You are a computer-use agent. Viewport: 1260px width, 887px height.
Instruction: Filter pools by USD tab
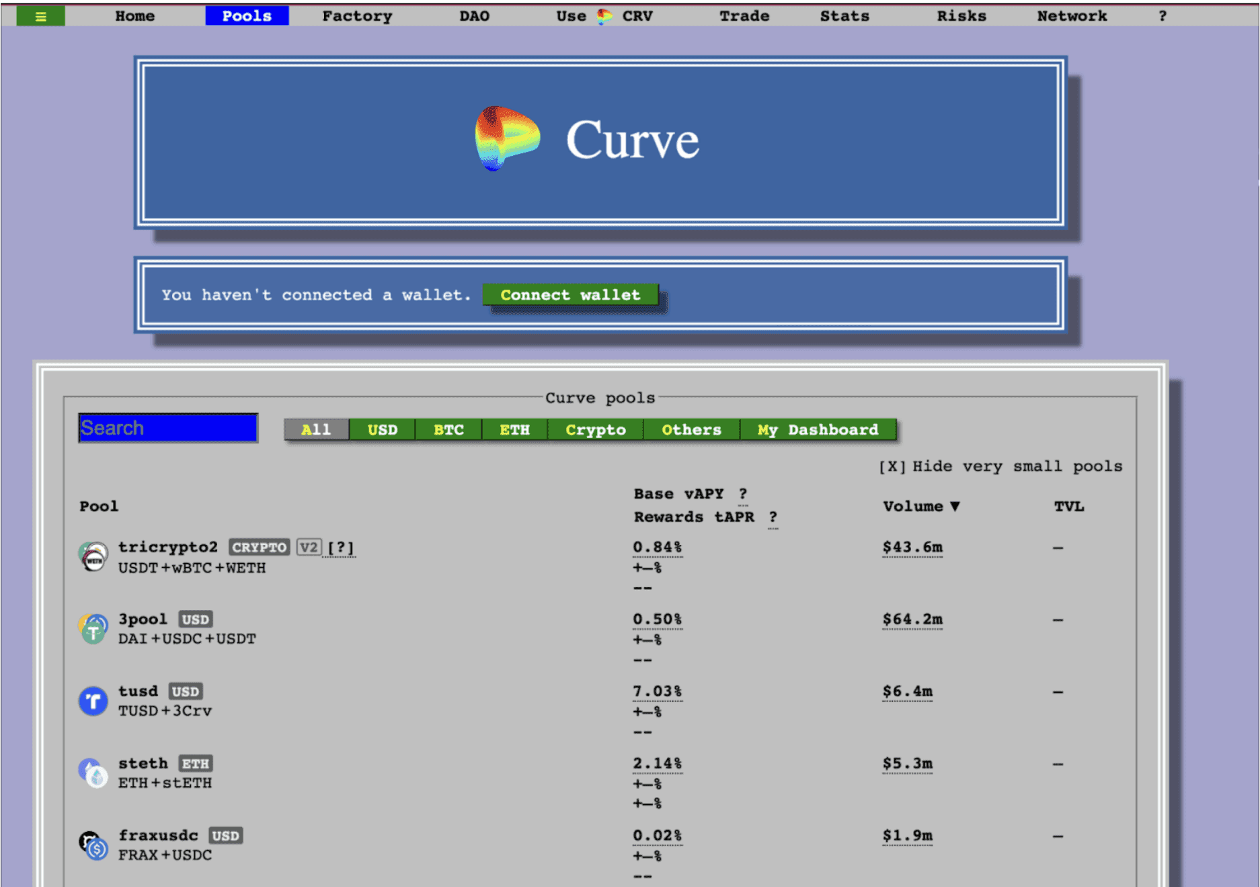383,429
